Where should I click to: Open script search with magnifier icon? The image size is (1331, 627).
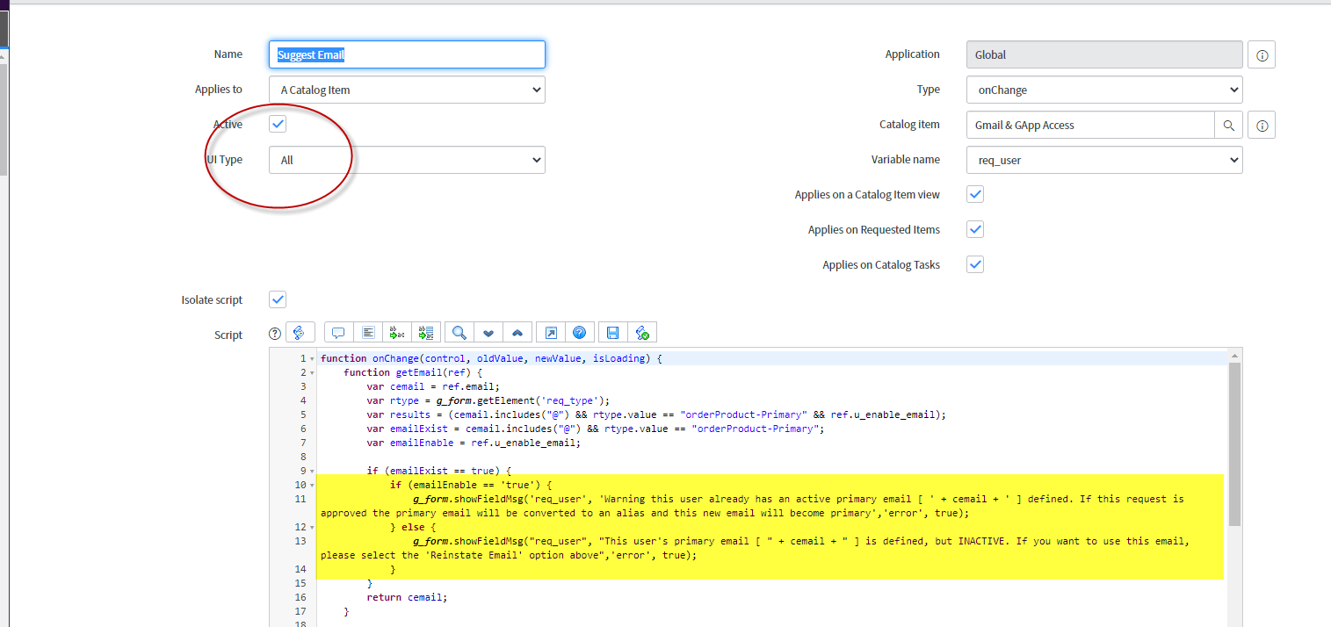tap(459, 333)
